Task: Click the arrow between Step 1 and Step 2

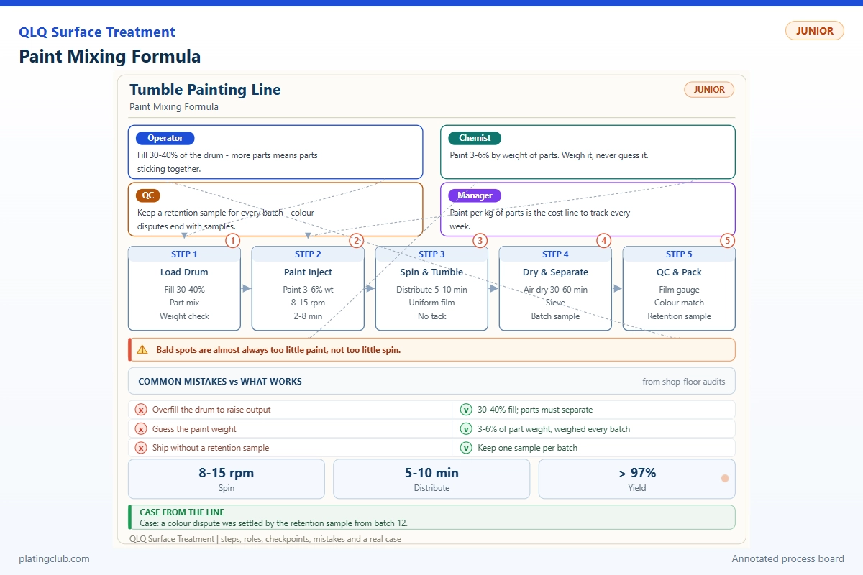Action: pyautogui.click(x=246, y=288)
